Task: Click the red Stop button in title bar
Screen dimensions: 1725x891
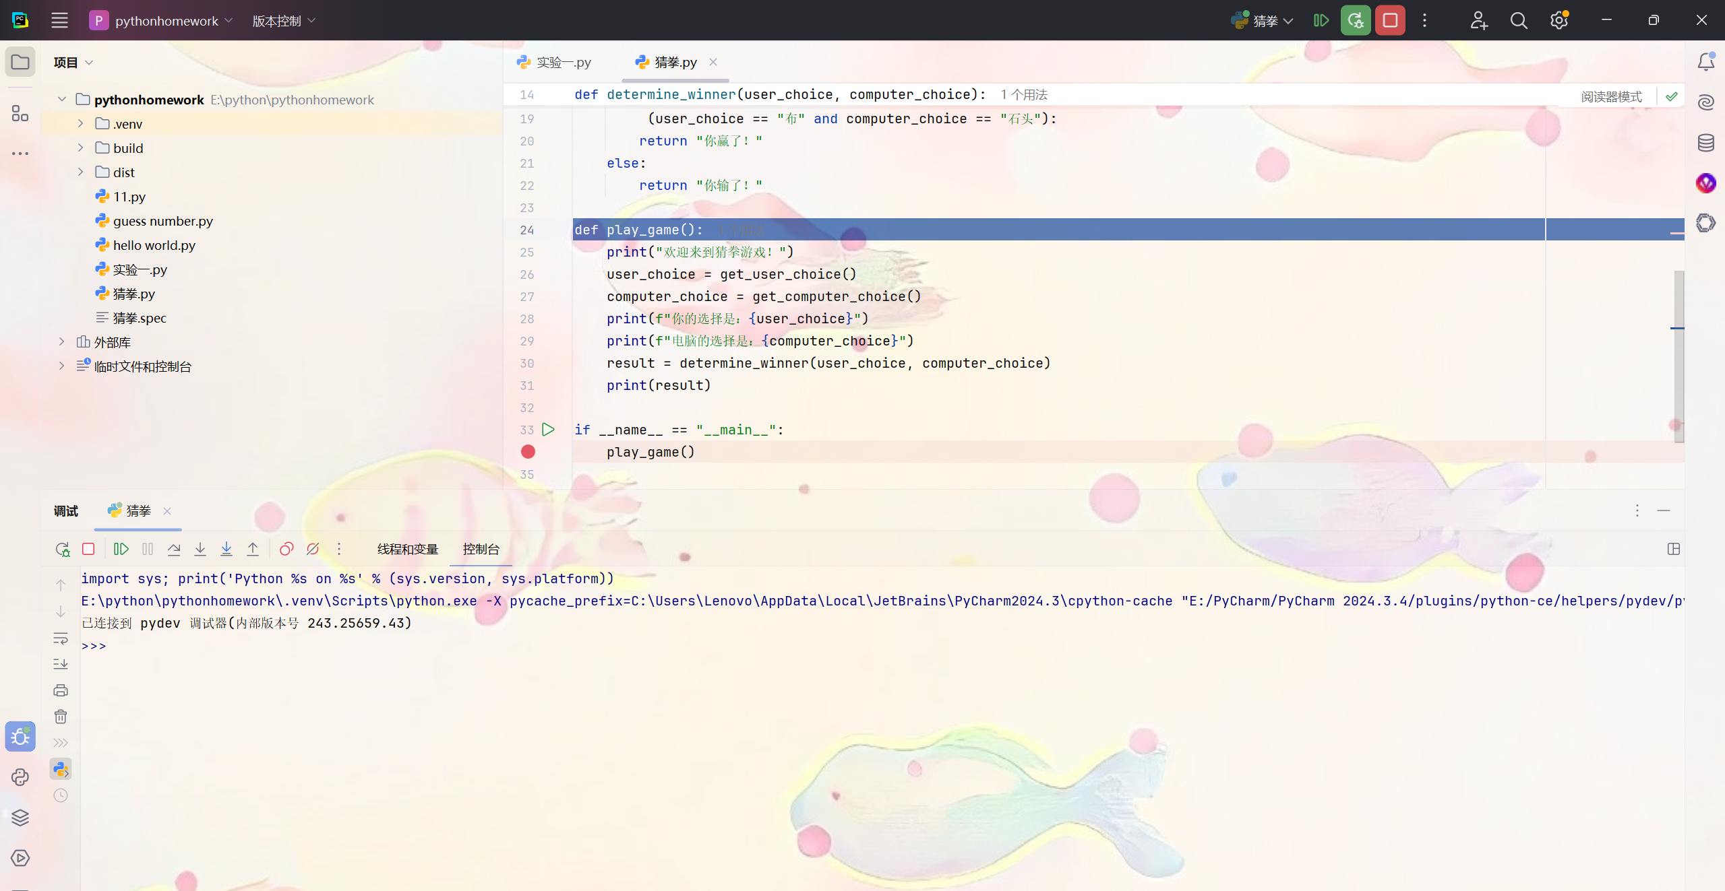Action: (x=1390, y=21)
